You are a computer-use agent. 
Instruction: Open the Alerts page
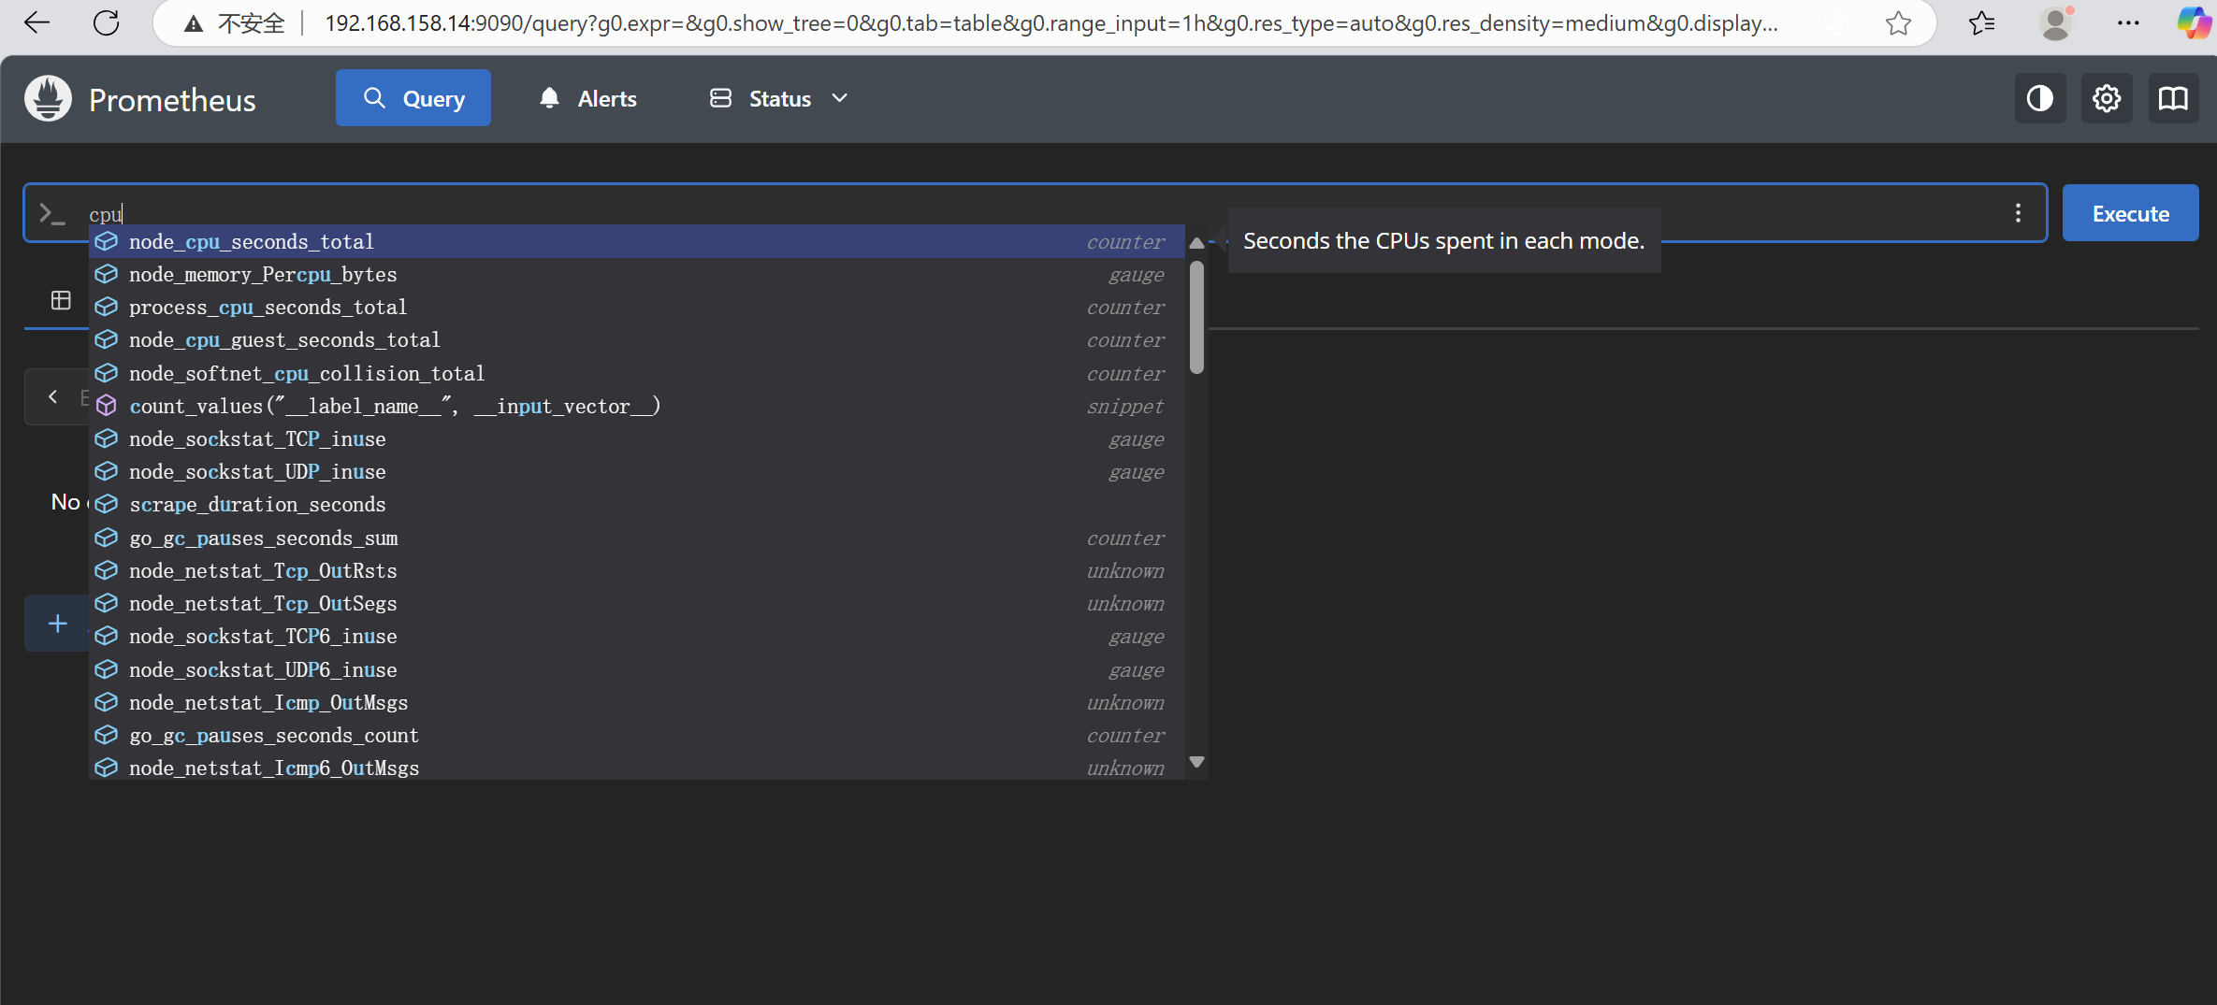coord(588,98)
